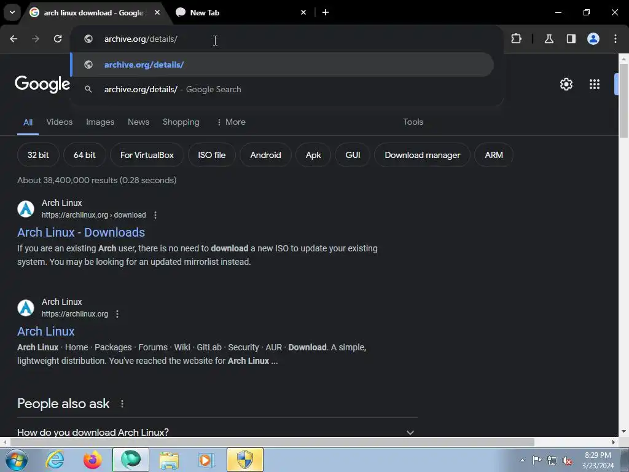Open a new tab with plus button
This screenshot has height=472, width=629.
click(x=326, y=12)
